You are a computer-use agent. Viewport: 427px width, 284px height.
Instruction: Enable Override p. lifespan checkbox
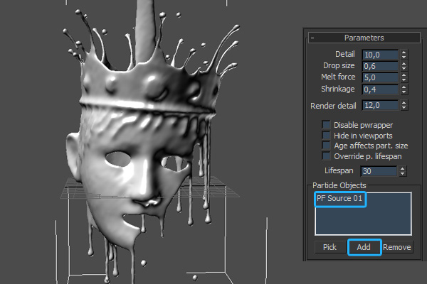pyautogui.click(x=327, y=155)
